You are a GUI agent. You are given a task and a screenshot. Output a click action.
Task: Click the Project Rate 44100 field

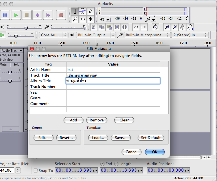7,170
